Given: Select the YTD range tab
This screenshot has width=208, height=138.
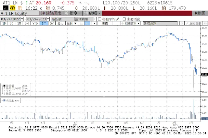Looking at the screenshot, I should pos(35,24).
